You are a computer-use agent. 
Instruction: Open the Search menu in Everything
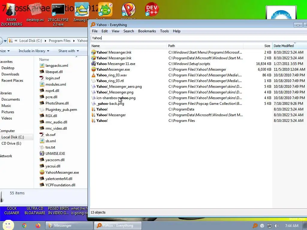[129, 31]
